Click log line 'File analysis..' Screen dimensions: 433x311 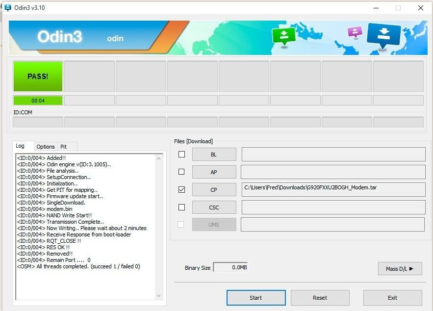pyautogui.click(x=48, y=171)
